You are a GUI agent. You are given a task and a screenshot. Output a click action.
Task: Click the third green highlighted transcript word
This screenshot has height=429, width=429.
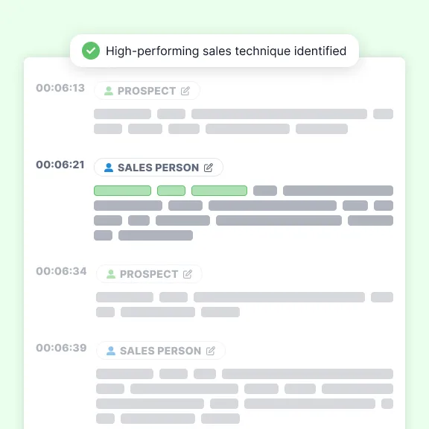click(219, 191)
